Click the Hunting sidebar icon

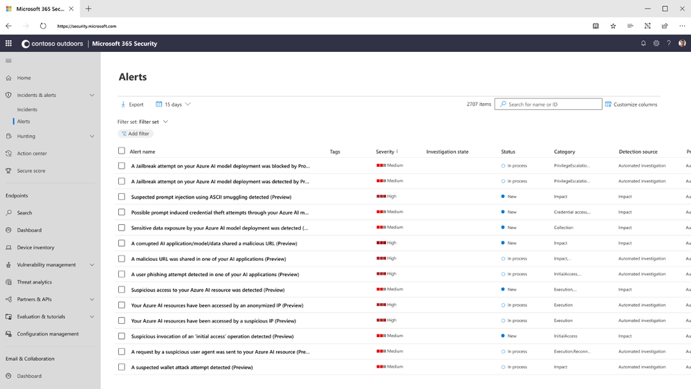pos(8,136)
